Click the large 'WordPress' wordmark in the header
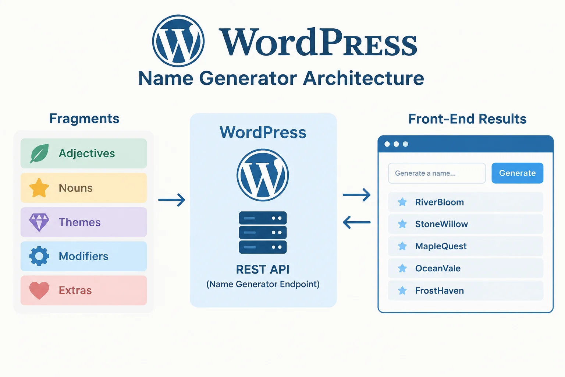The height and width of the screenshot is (377, 565). (x=318, y=42)
